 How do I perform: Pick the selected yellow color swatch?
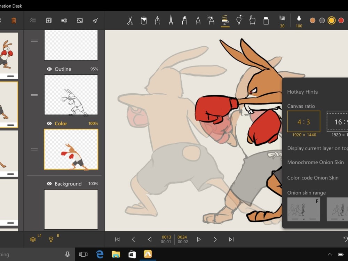[x=332, y=21]
